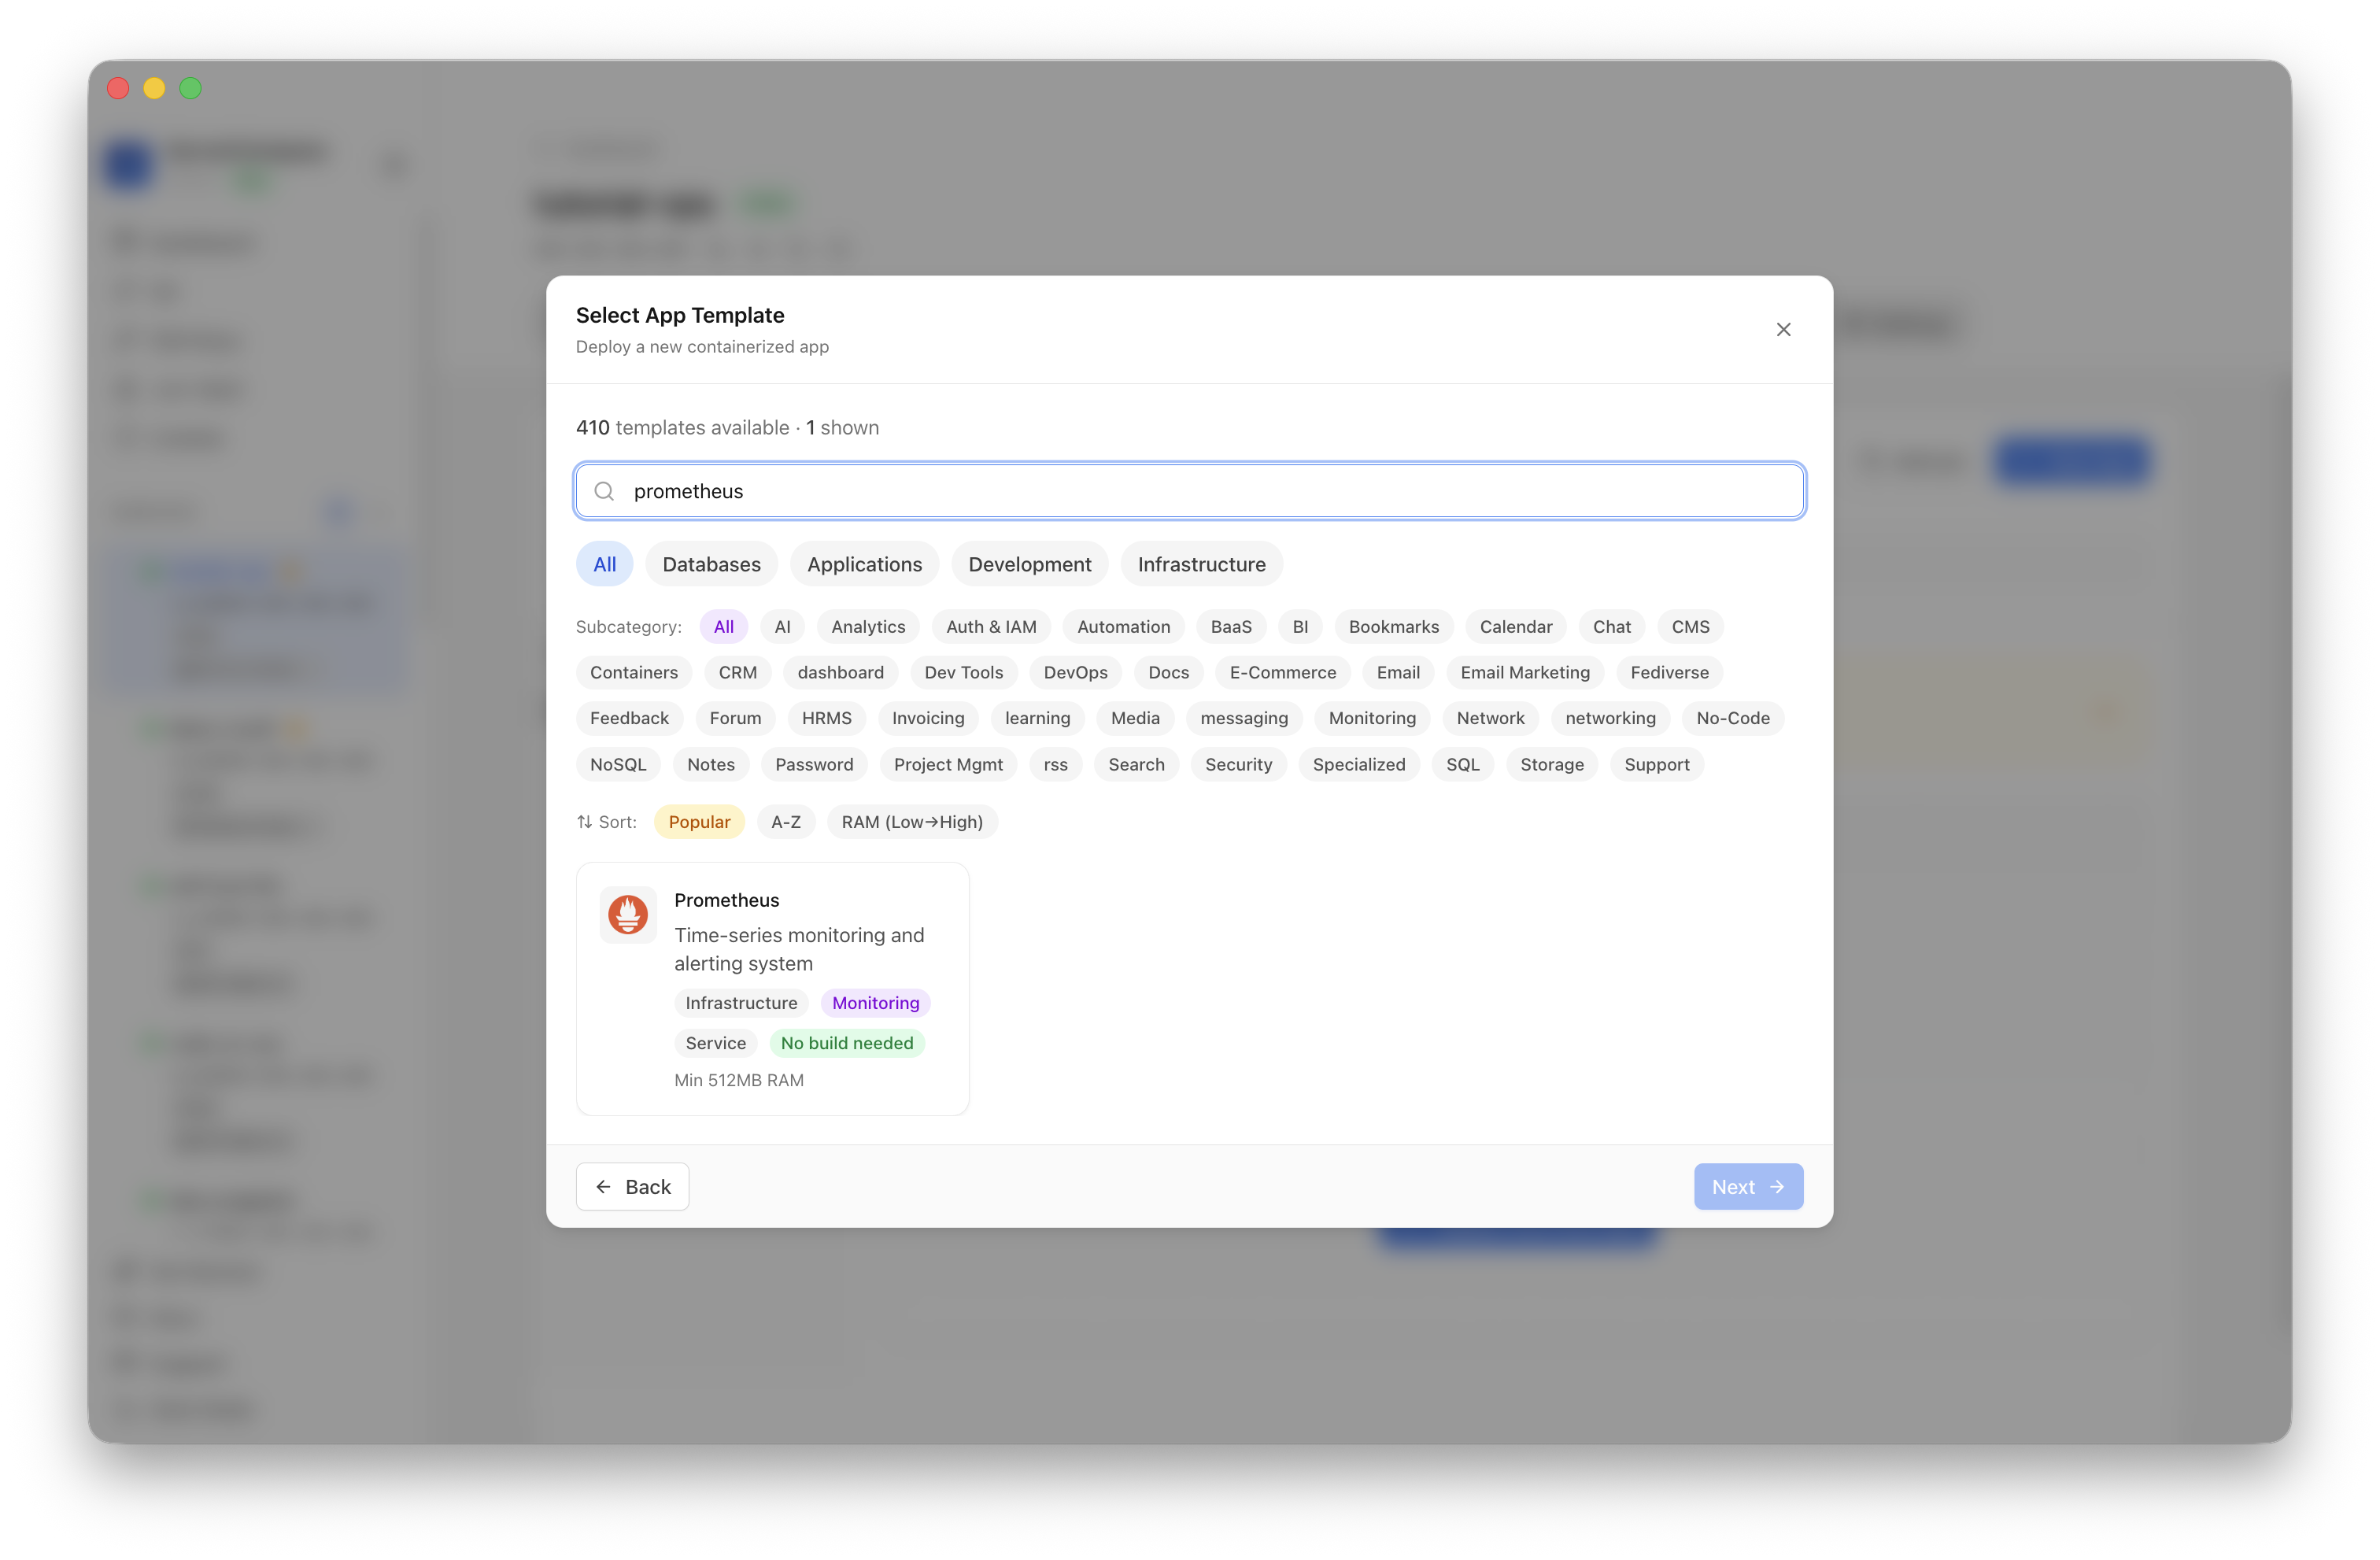Filter by Email subcategory chip

pos(1397,673)
